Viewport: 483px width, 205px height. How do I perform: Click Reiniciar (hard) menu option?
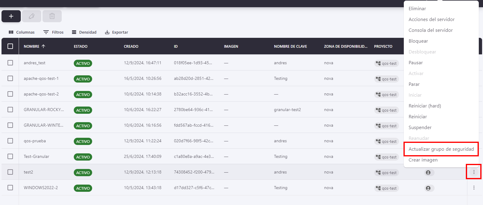click(x=425, y=106)
